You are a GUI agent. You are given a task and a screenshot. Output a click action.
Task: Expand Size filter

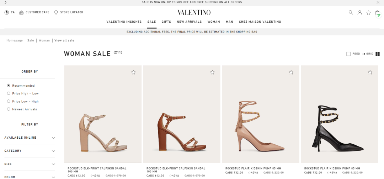(30, 164)
